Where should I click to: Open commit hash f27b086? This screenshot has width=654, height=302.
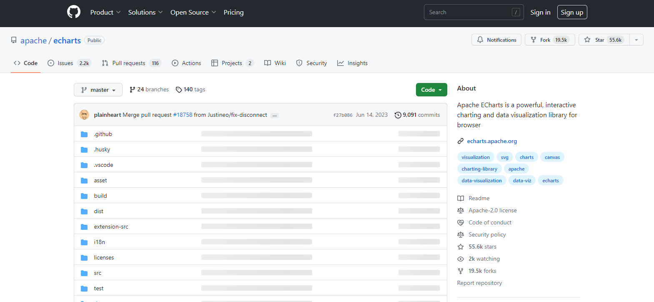coord(343,115)
